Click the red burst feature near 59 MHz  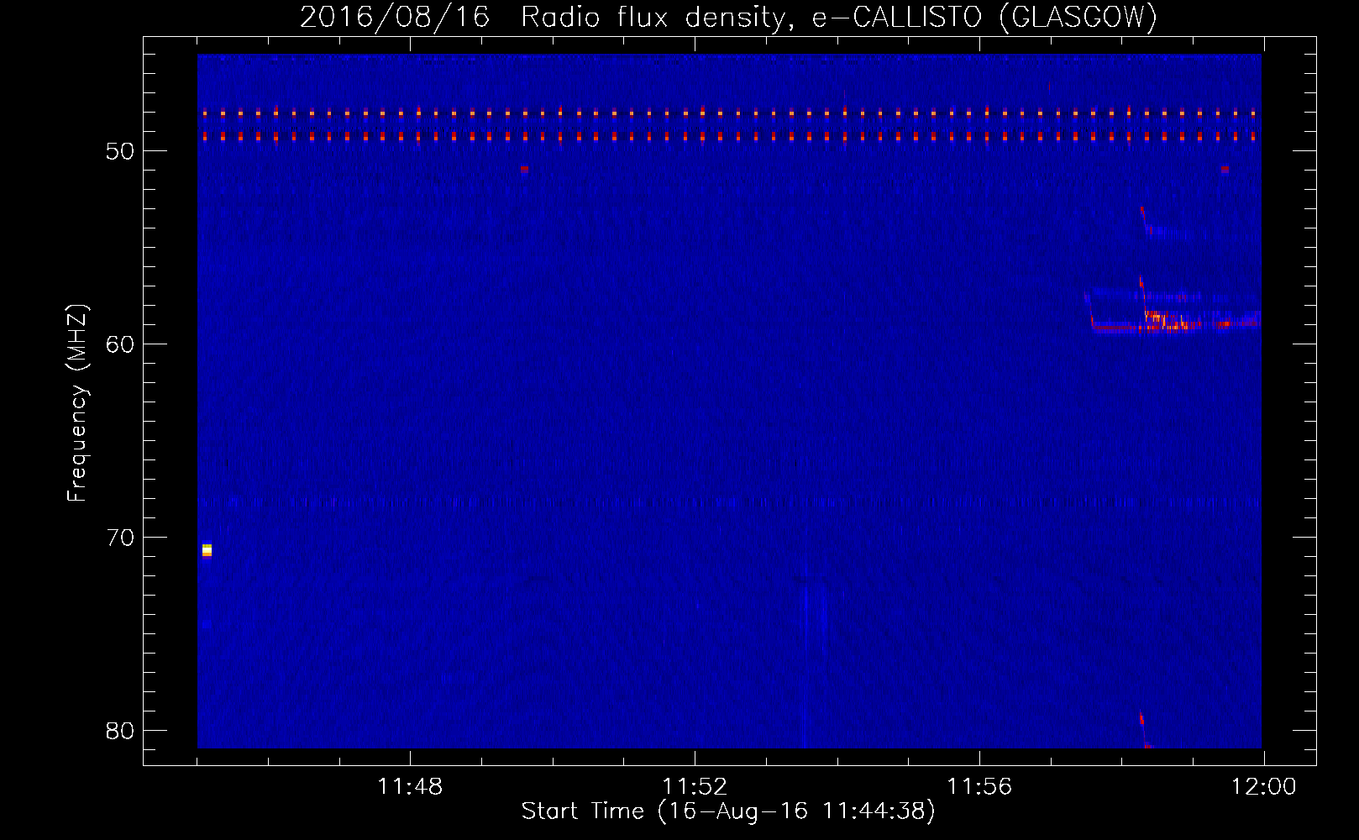1174,322
